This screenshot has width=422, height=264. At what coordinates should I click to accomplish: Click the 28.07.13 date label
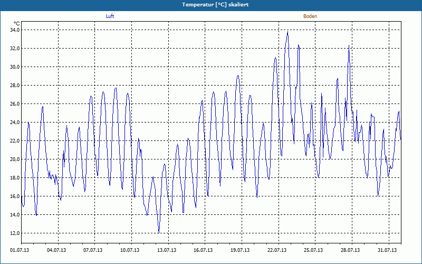coord(350,250)
